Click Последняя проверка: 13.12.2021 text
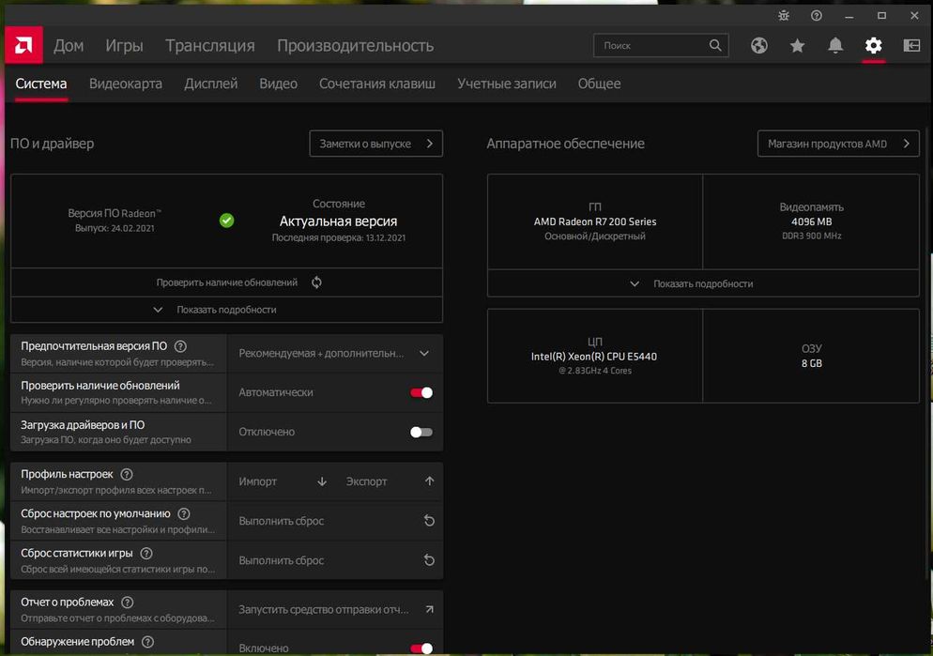This screenshot has width=933, height=656. pos(339,237)
